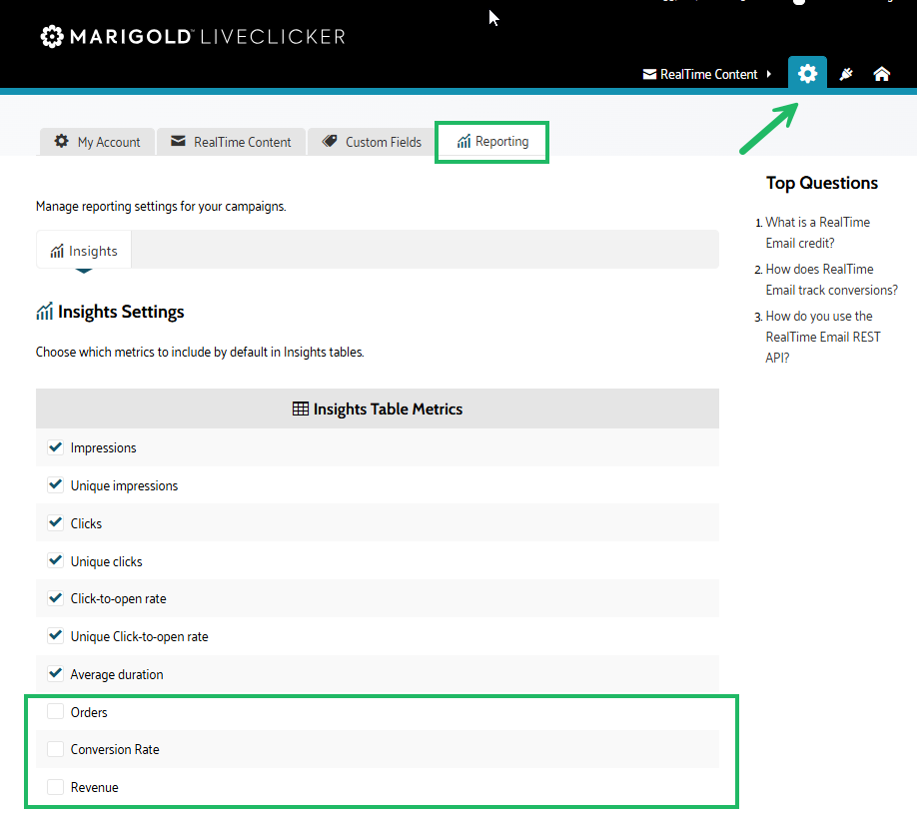
Task: Check the Conversion Rate checkbox
Action: [56, 749]
